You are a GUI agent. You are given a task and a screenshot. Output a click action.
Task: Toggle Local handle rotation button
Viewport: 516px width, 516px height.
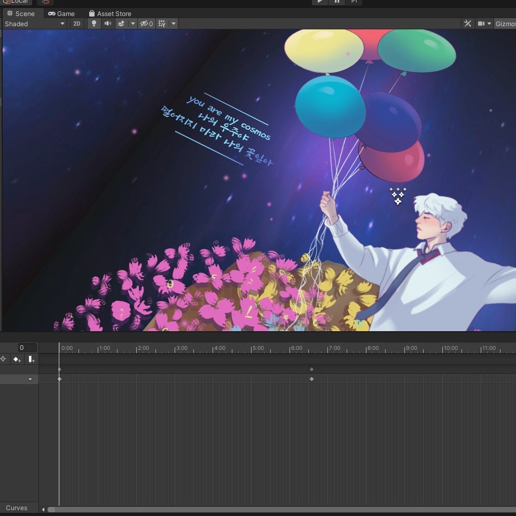click(x=16, y=2)
